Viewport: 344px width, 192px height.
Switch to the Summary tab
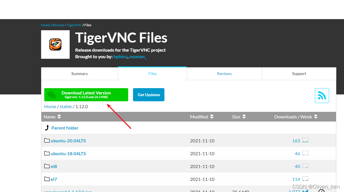tap(80, 74)
